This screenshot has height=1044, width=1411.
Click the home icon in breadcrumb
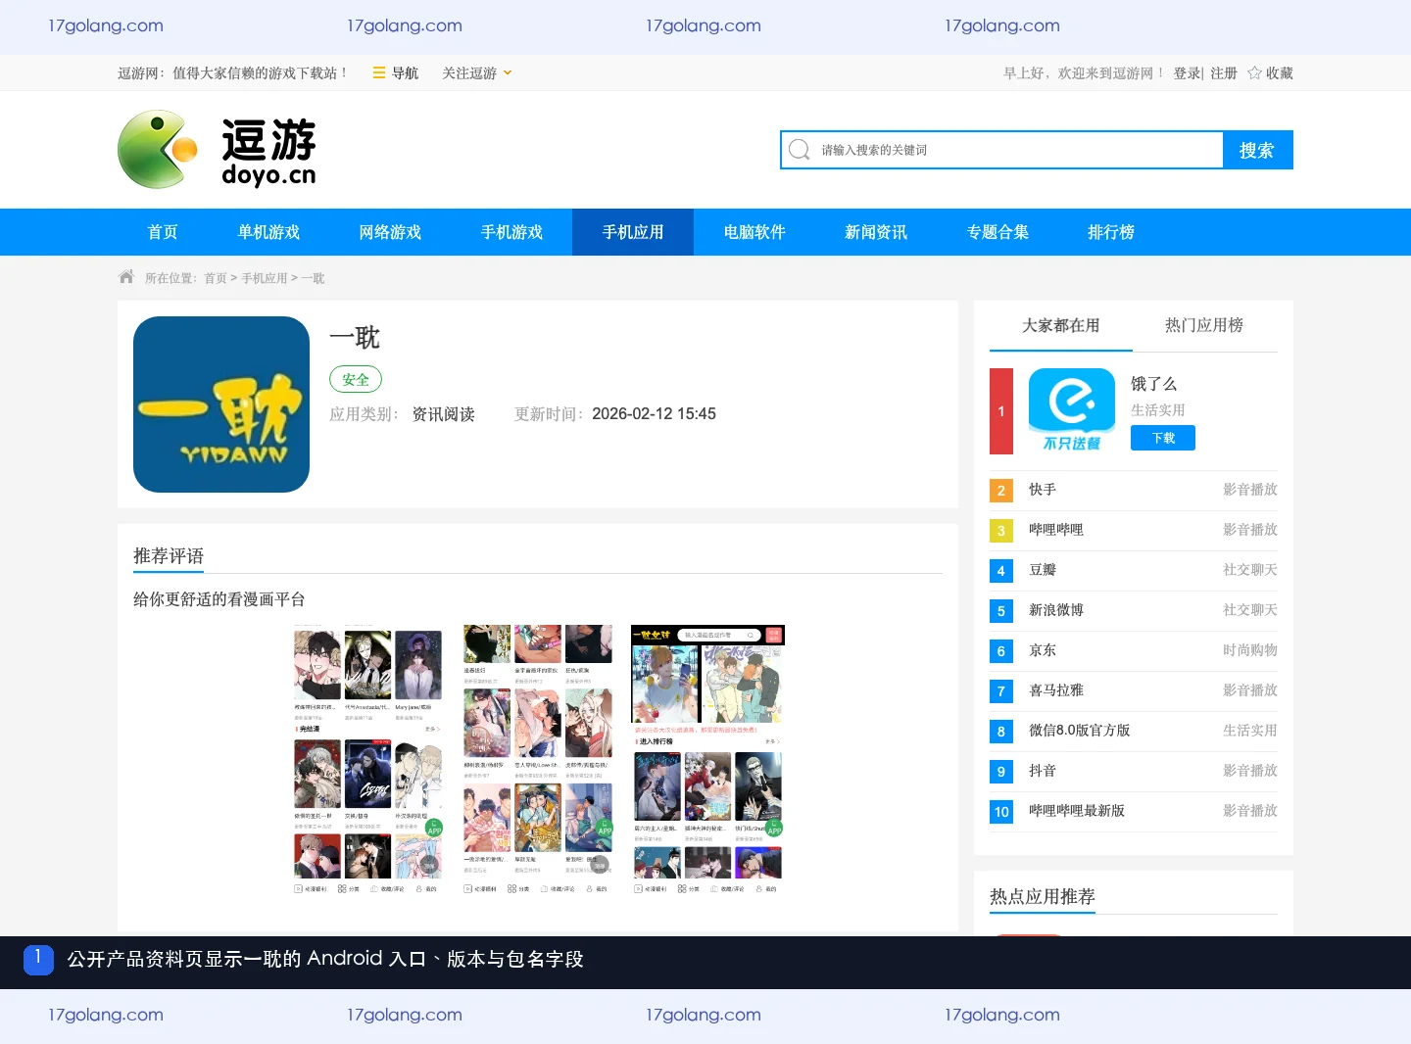click(x=126, y=277)
